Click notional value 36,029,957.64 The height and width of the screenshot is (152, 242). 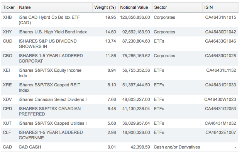point(136,123)
